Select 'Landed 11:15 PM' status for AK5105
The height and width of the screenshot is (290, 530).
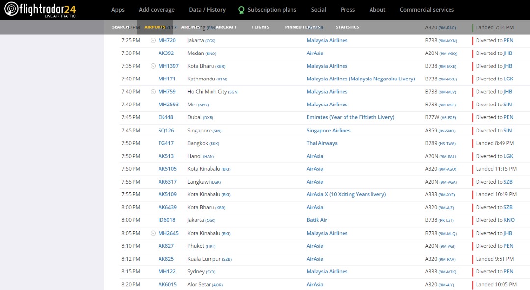click(496, 169)
